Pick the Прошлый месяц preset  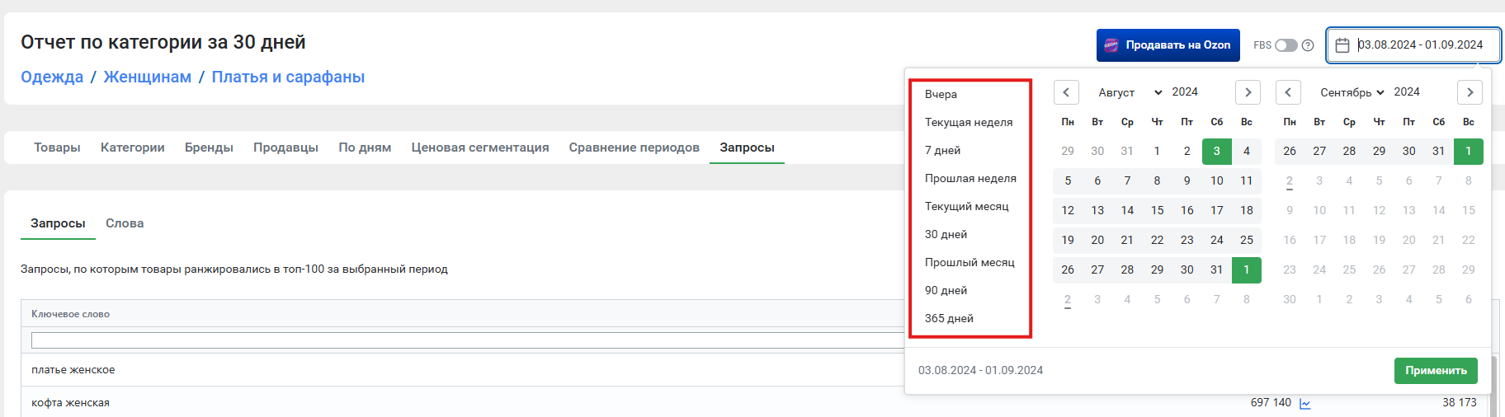970,262
